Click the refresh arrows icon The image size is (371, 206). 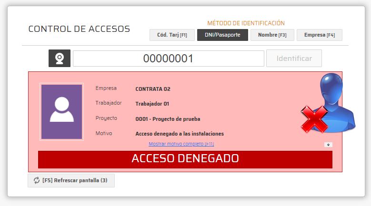point(37,180)
